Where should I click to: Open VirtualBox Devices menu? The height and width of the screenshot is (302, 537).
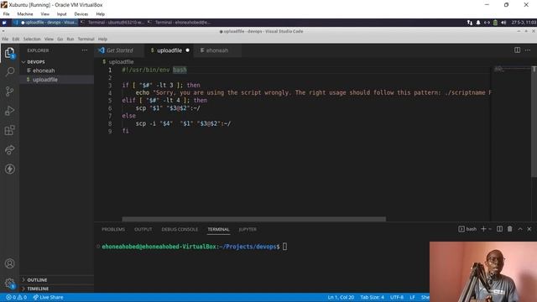(x=81, y=14)
